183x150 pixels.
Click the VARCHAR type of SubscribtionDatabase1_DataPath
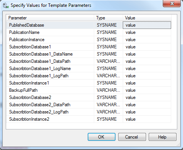[108, 61]
